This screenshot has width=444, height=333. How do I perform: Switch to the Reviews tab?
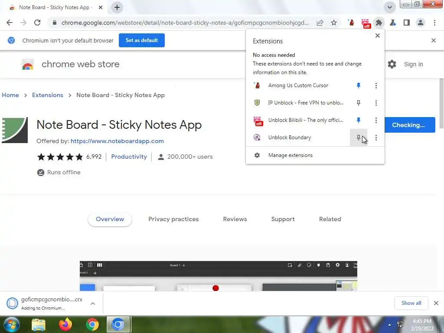click(x=235, y=219)
